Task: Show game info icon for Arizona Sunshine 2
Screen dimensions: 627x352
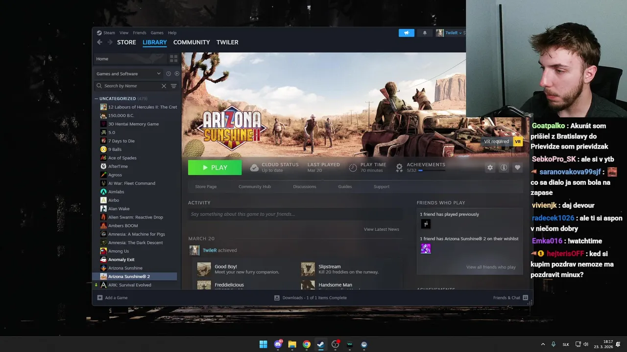Action: click(504, 167)
